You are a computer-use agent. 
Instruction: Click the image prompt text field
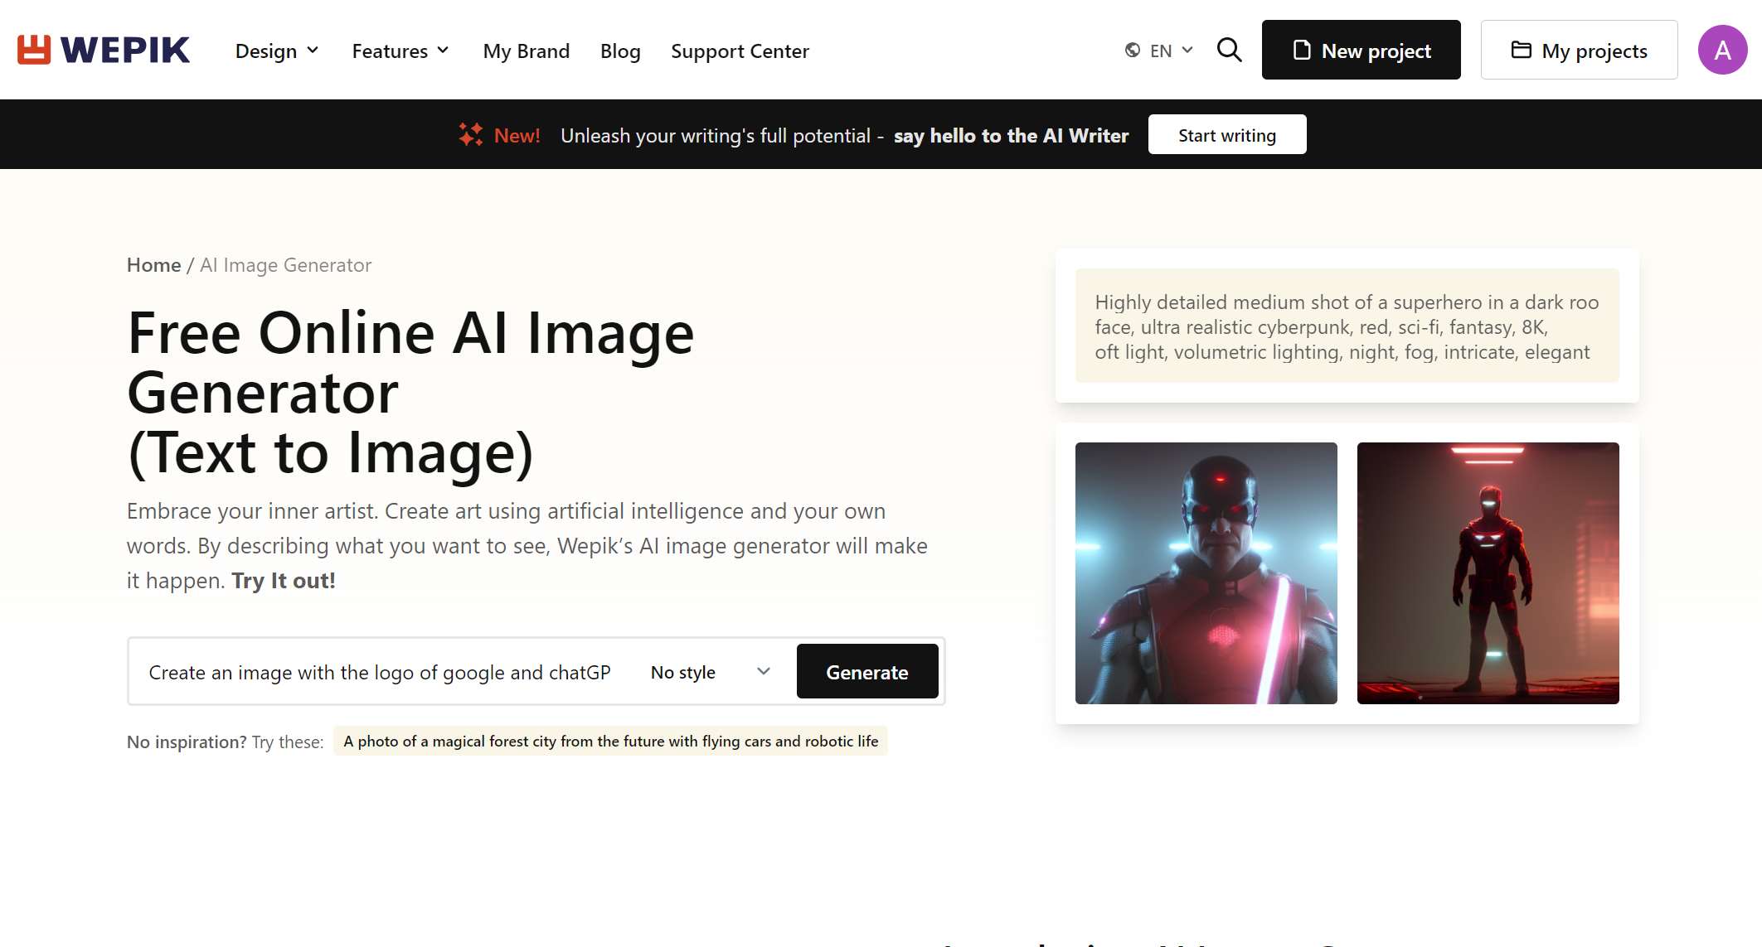tap(380, 672)
